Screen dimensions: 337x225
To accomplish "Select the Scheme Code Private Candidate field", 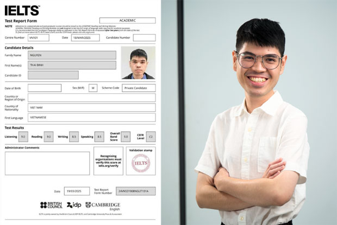I will pos(139,88).
